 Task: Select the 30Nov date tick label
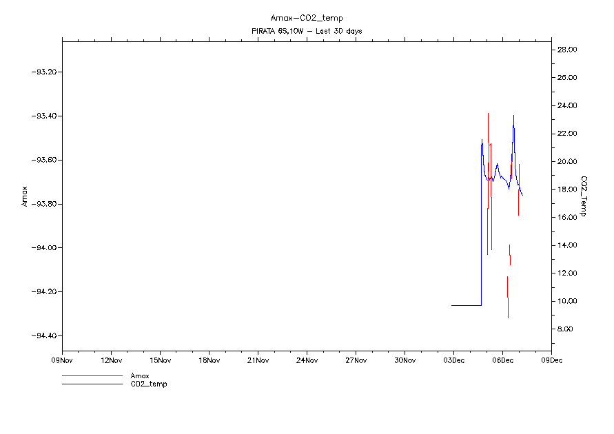405,360
